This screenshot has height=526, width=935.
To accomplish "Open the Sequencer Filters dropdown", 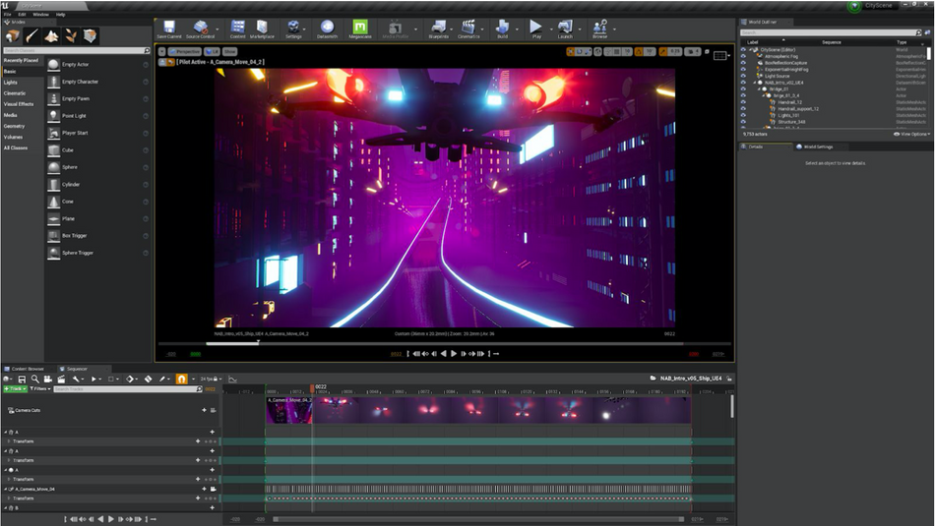I will [x=40, y=389].
